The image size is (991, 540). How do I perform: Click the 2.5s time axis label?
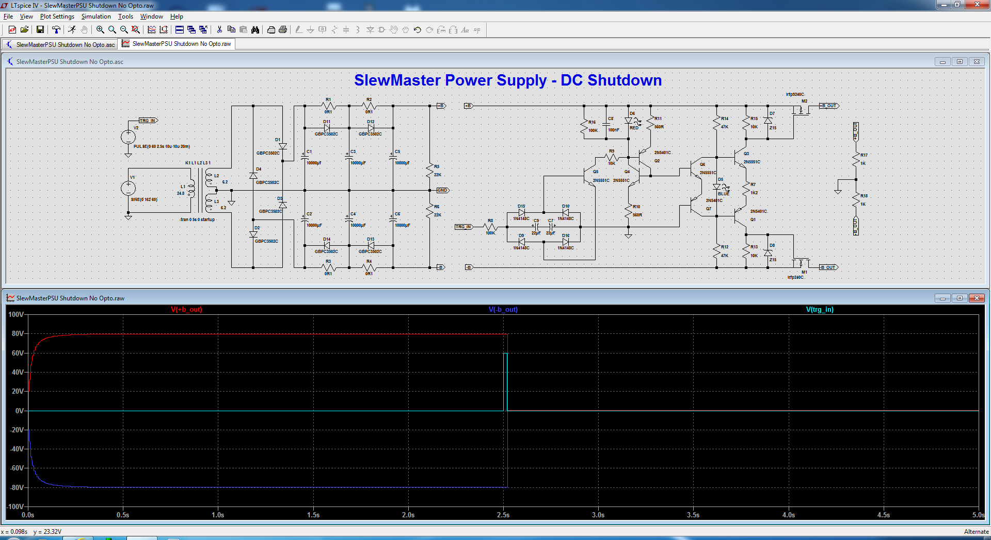tap(503, 515)
